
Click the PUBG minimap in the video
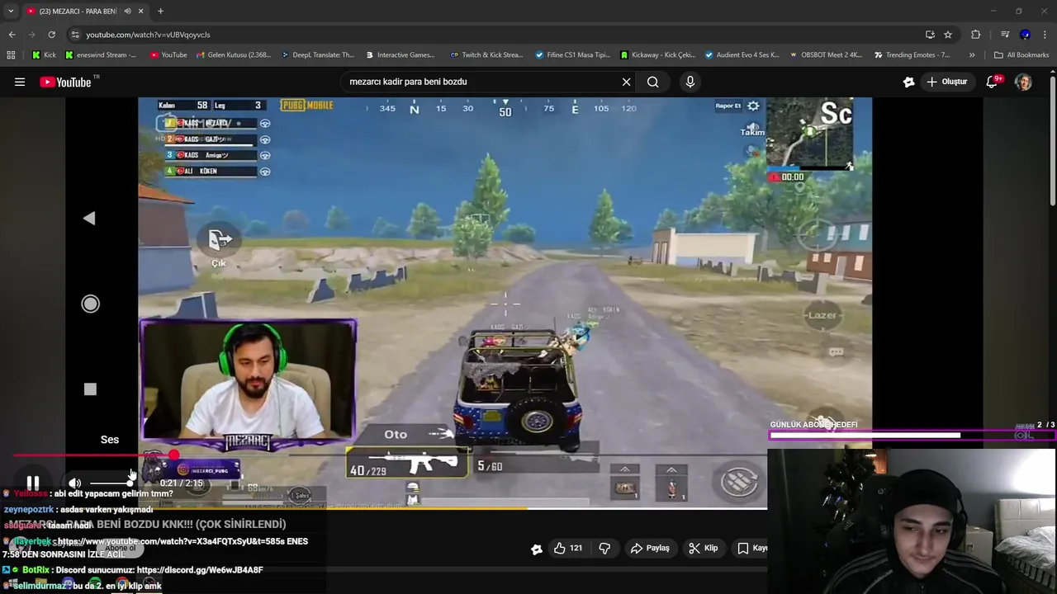809,134
